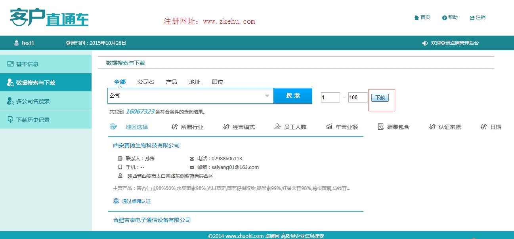
Task: Select 多公司名搜索 from the sidebar
Action: [x=34, y=101]
